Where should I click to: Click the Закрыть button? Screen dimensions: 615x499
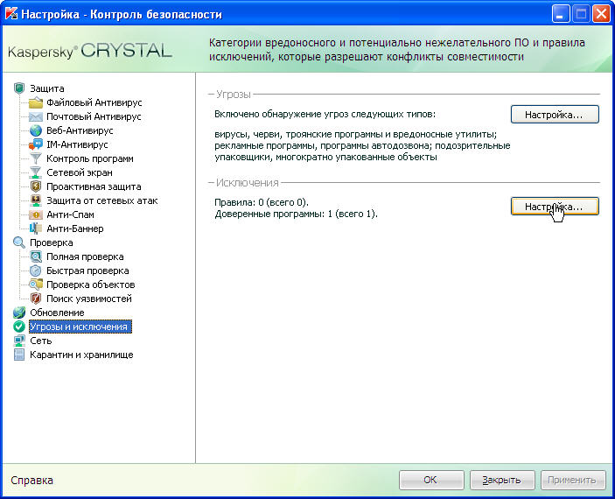coord(502,480)
